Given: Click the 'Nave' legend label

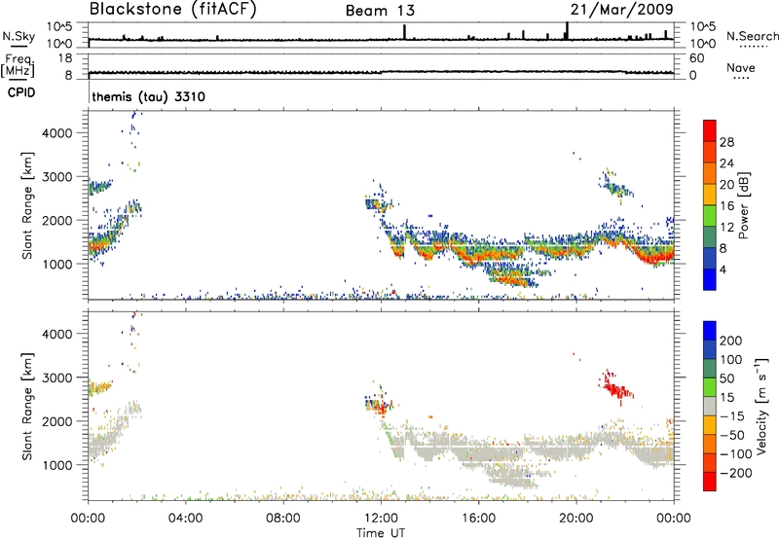Looking at the screenshot, I should 741,67.
